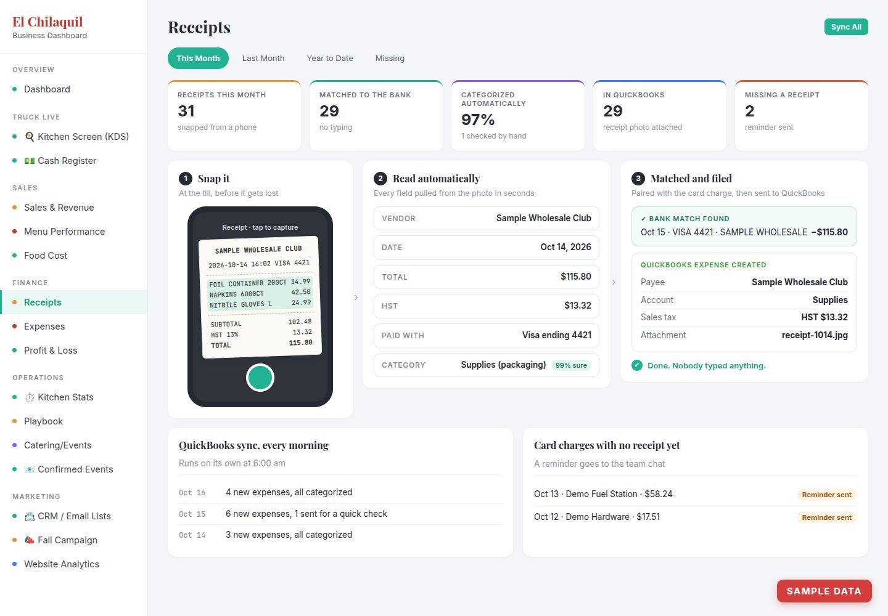The height and width of the screenshot is (616, 888).
Task: Click the envelope icon beside Confirmed Events
Action: [x=29, y=469]
